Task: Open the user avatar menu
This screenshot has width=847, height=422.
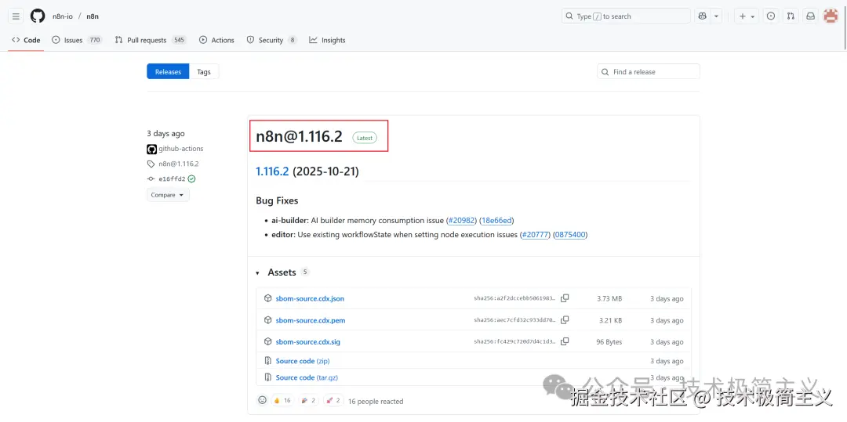Action: (x=831, y=16)
